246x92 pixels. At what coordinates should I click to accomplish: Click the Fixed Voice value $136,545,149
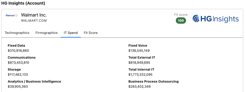(x=139, y=51)
